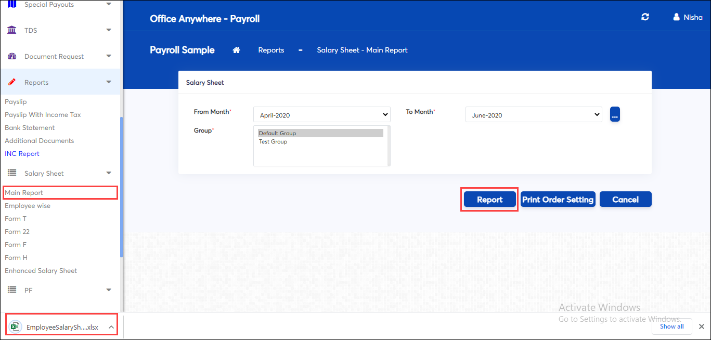
Task: Collapse the Salary Sheet submenu arrow
Action: tap(109, 173)
